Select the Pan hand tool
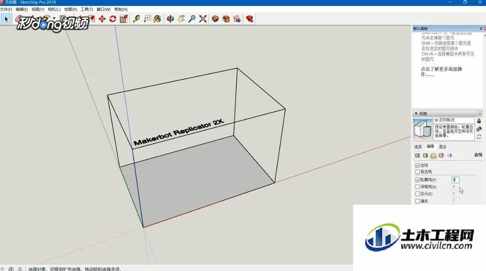486x271 pixels. pos(181,19)
